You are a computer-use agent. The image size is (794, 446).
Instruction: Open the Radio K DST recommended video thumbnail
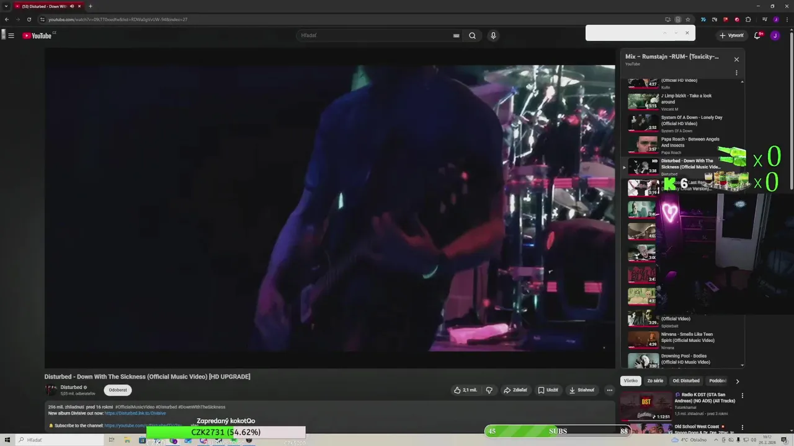tap(646, 405)
